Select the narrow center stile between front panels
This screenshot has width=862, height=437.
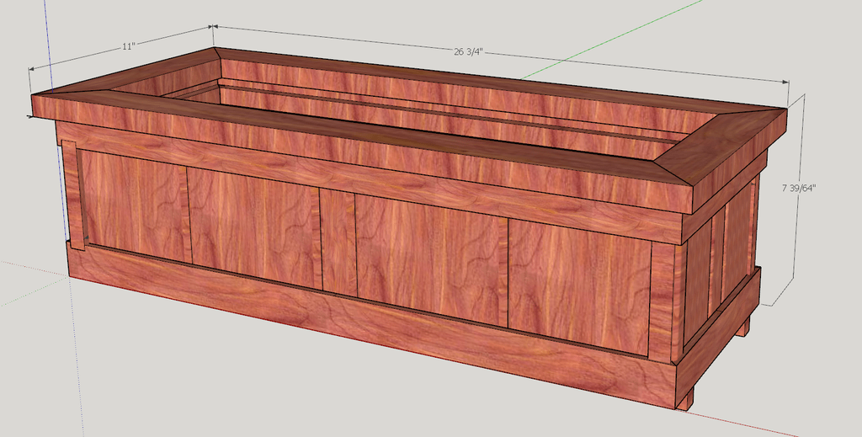coord(338,242)
